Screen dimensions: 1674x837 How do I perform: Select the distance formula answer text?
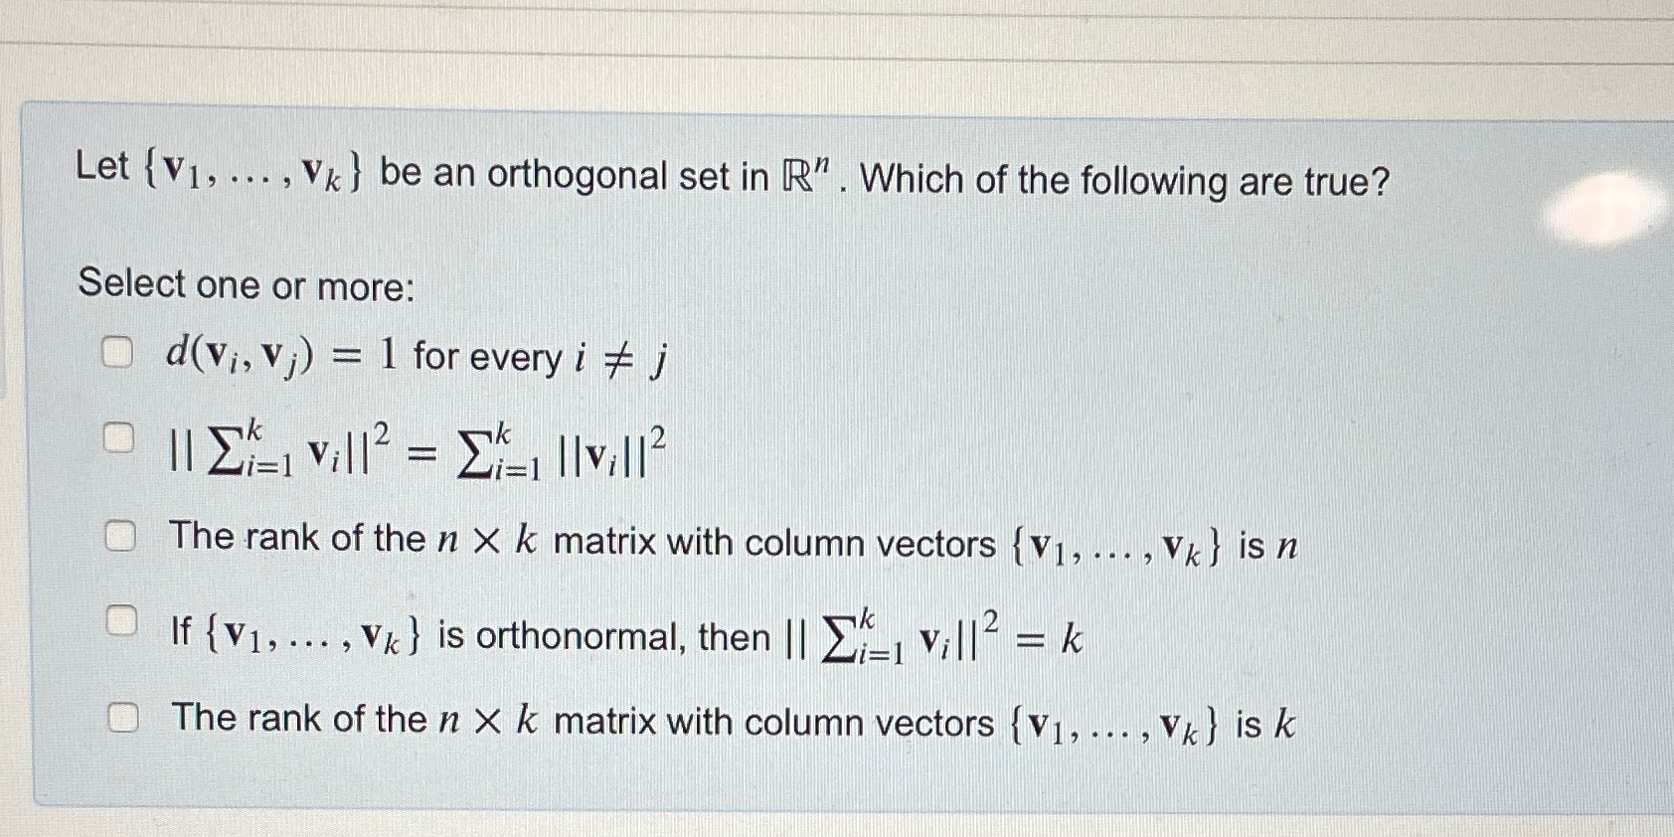tap(418, 356)
